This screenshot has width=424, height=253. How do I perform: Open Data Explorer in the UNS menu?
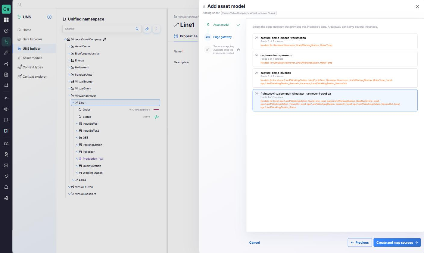(x=34, y=39)
